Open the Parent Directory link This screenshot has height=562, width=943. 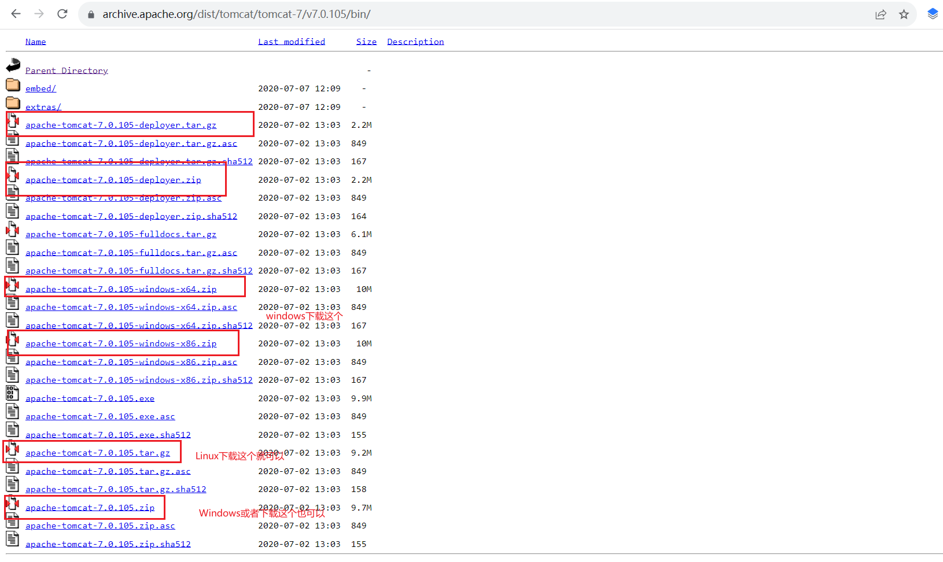[x=67, y=71]
